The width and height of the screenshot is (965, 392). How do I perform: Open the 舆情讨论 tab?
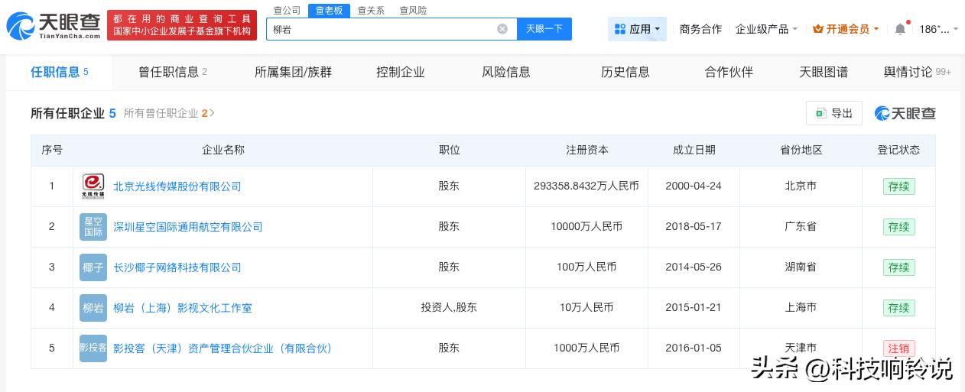pyautogui.click(x=917, y=72)
